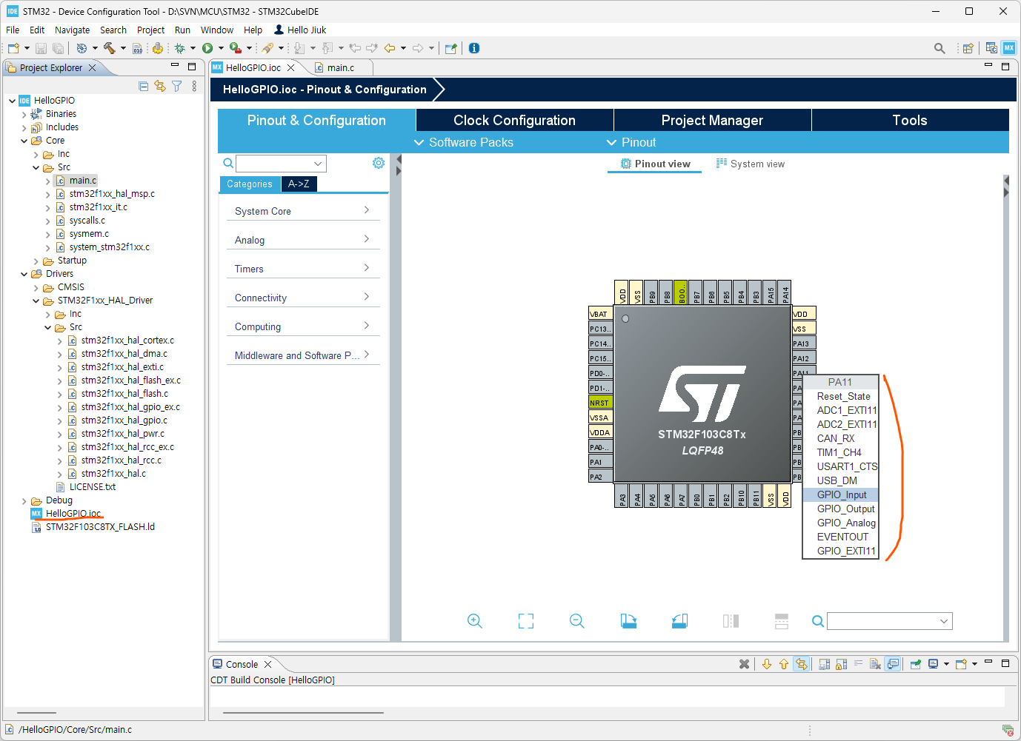This screenshot has width=1021, height=741.
Task: Click the Debug bug icon in toolbar
Action: coord(179,48)
